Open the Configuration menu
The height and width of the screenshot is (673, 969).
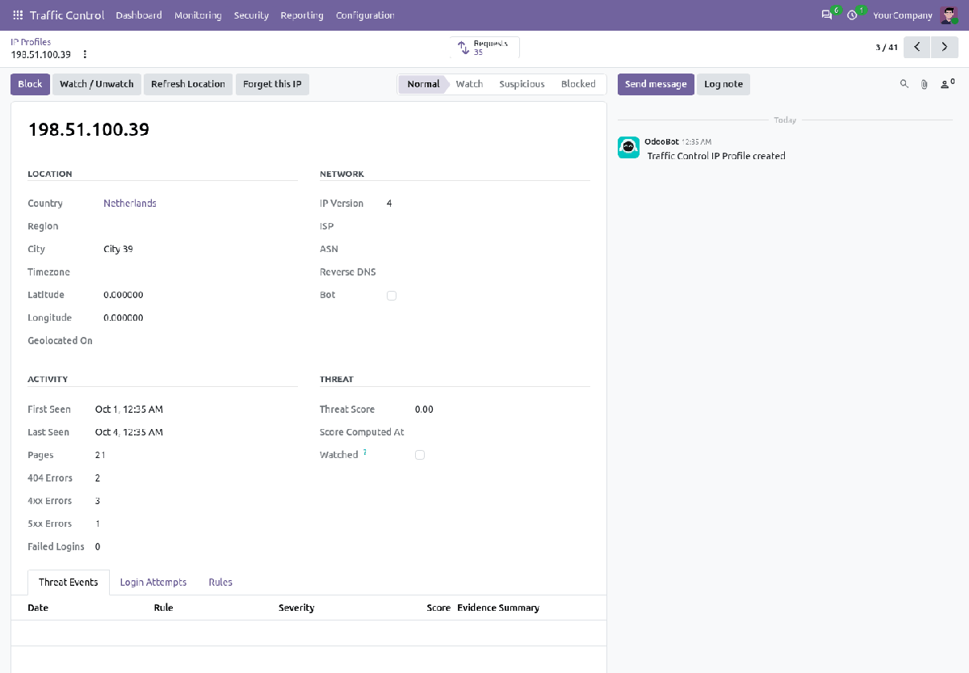[365, 15]
